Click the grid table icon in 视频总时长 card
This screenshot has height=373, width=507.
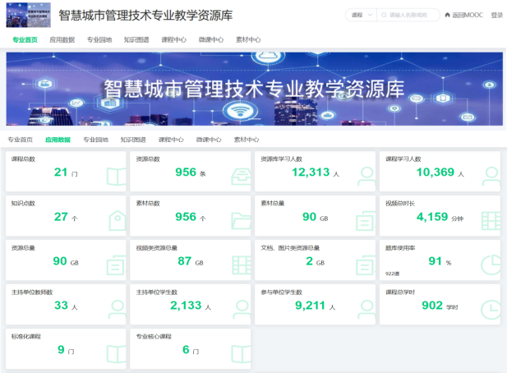[x=491, y=220]
